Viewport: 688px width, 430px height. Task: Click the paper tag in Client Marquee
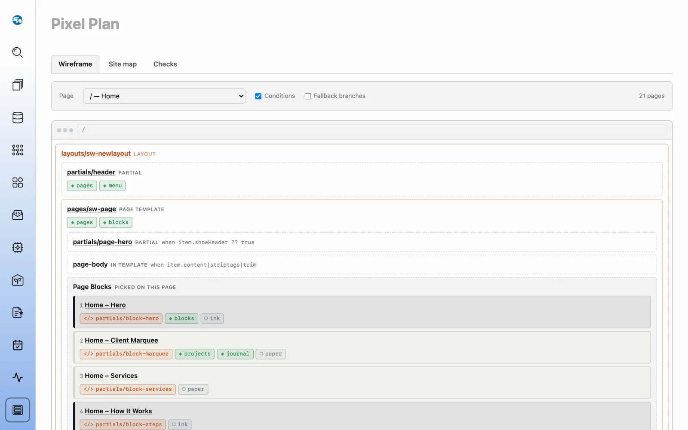click(x=271, y=354)
